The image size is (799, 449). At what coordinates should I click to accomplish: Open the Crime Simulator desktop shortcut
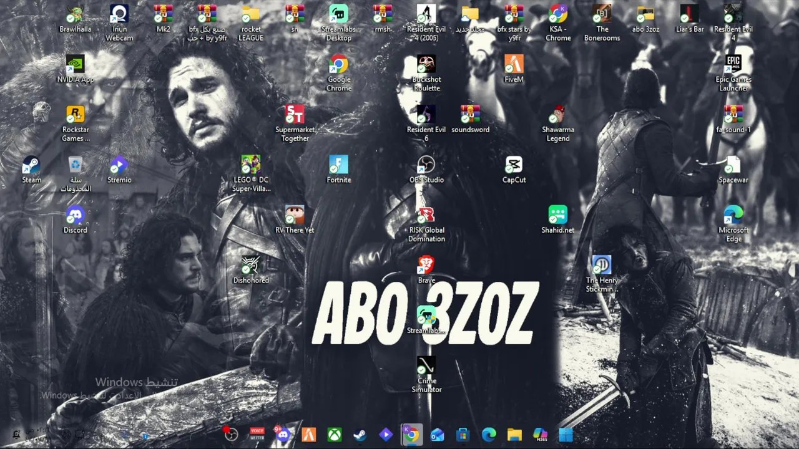point(426,375)
